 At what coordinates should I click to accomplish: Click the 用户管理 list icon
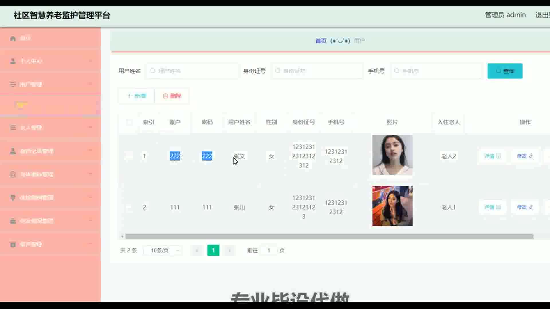pos(13,84)
